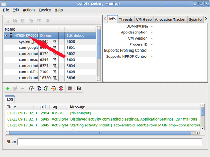
Task: Select the Info (I) log level icon
Action: (x=46, y=89)
